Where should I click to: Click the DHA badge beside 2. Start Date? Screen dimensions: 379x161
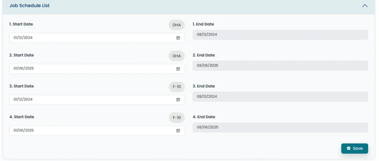click(x=177, y=56)
